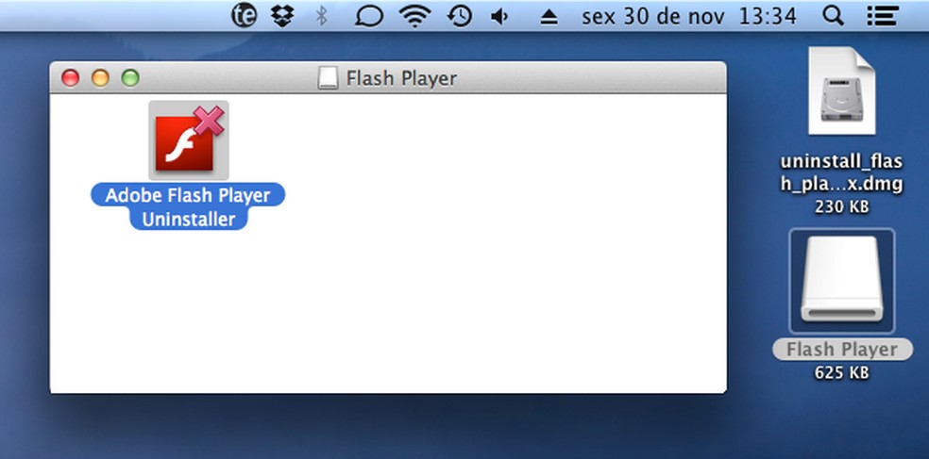Viewport: 929px width, 459px height.
Task: Minimize the Flash Player window with yellow button
Action: click(100, 78)
